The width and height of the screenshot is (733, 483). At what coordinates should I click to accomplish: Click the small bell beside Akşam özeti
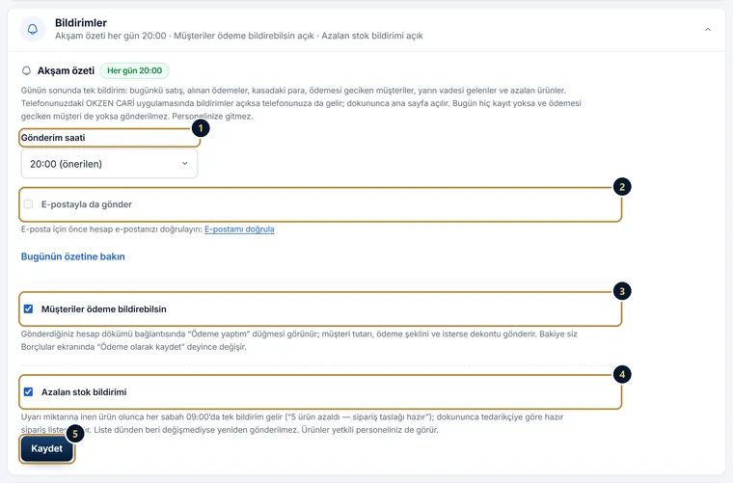click(x=27, y=70)
